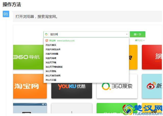This screenshot has height=116, width=163.
Task: Choose suggestion 淘宝网下载电脑版
Action: click(86, 67)
